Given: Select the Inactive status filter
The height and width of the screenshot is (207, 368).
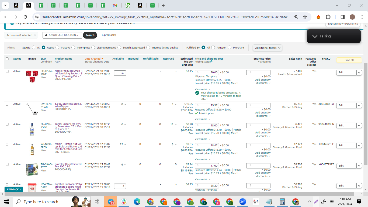Looking at the screenshot, I should click(57, 47).
